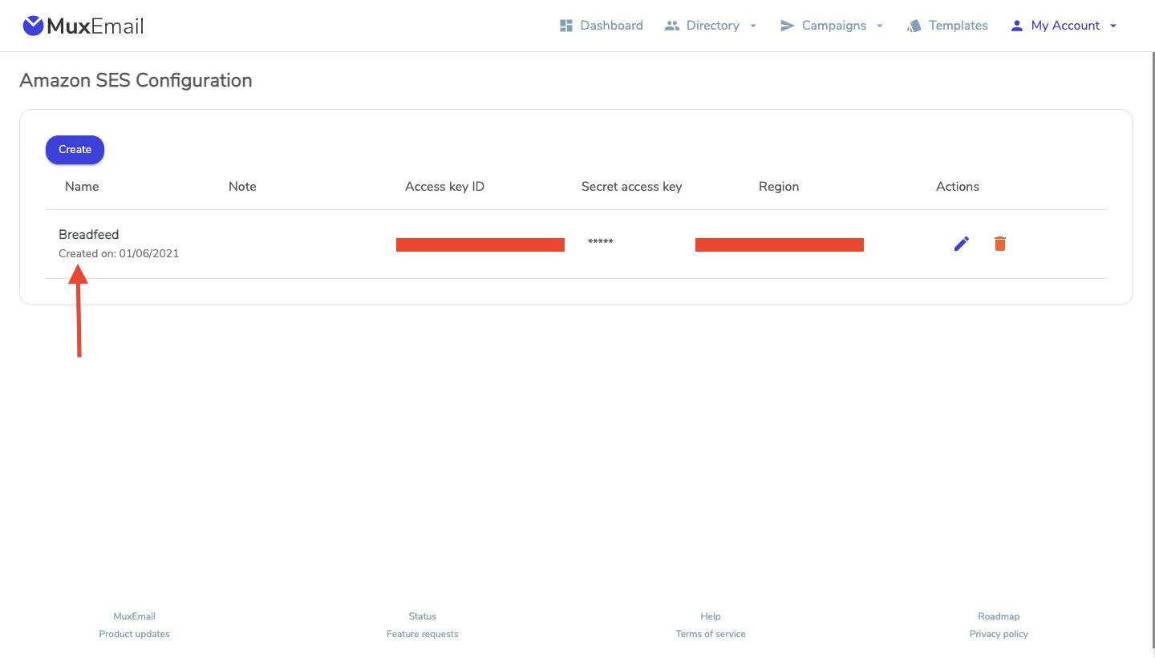Click the Campaigns paper plane icon
The image size is (1155, 658).
click(x=787, y=26)
